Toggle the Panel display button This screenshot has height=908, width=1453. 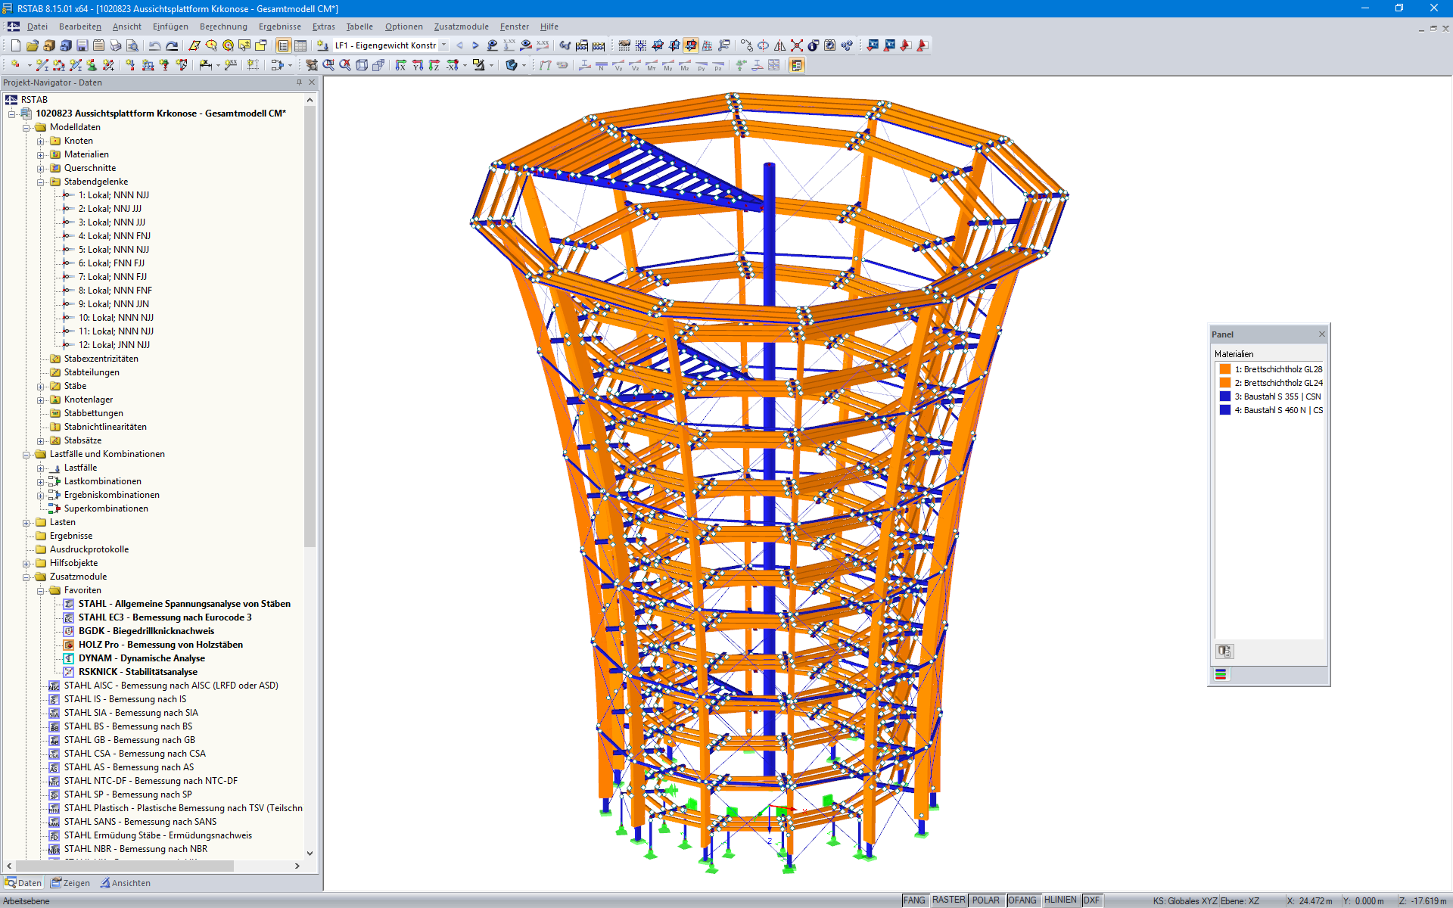[797, 65]
